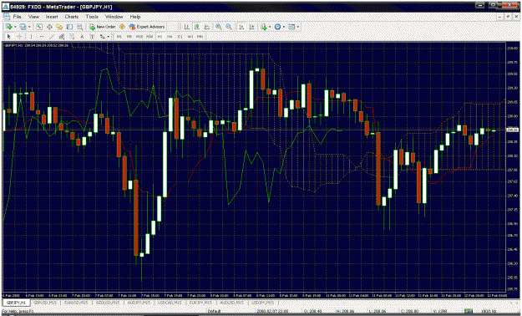Switch to the EURJPY,M15 chart tab

click(200, 303)
